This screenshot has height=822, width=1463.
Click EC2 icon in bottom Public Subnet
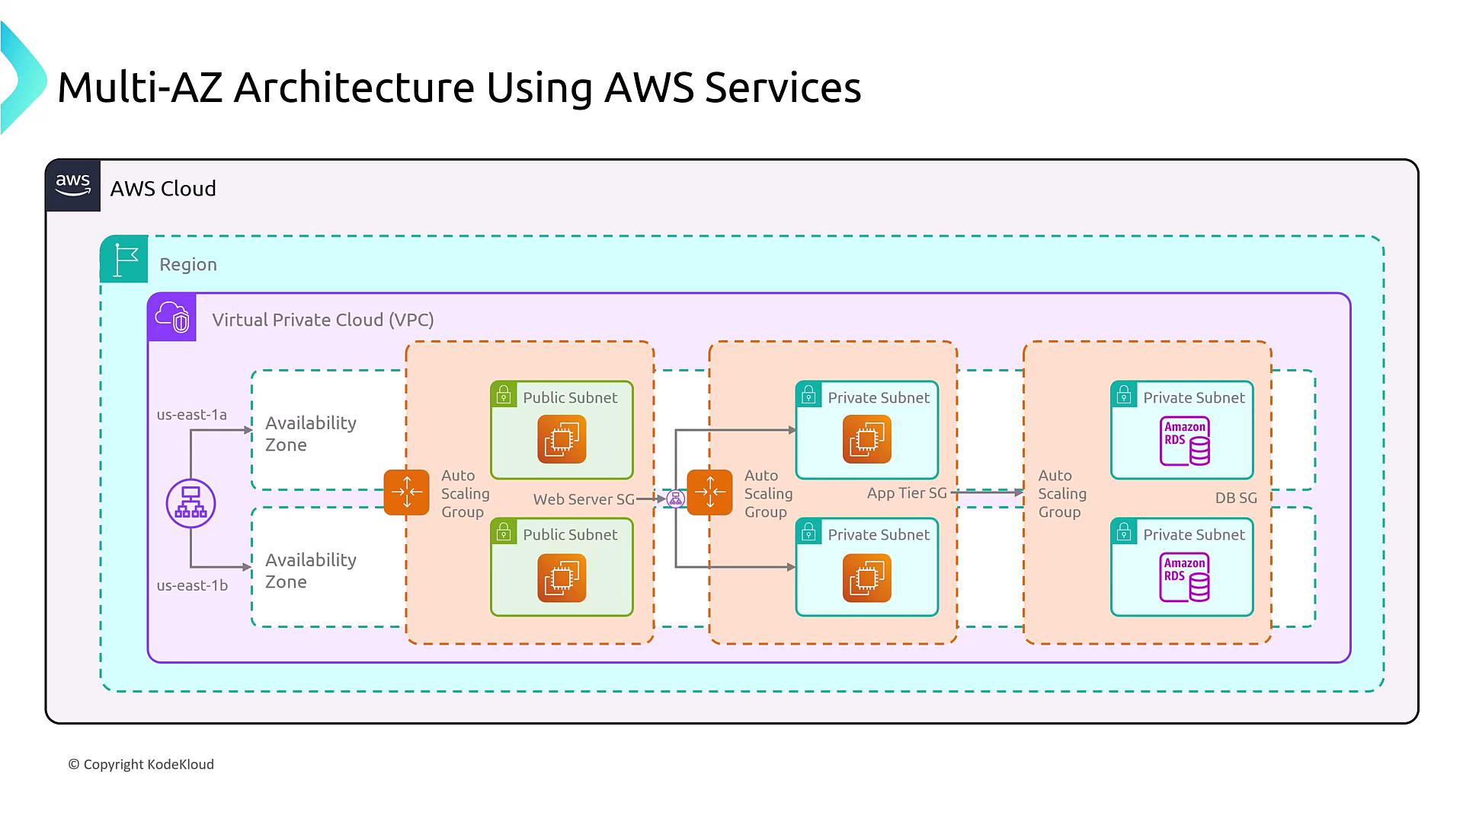pyautogui.click(x=562, y=578)
